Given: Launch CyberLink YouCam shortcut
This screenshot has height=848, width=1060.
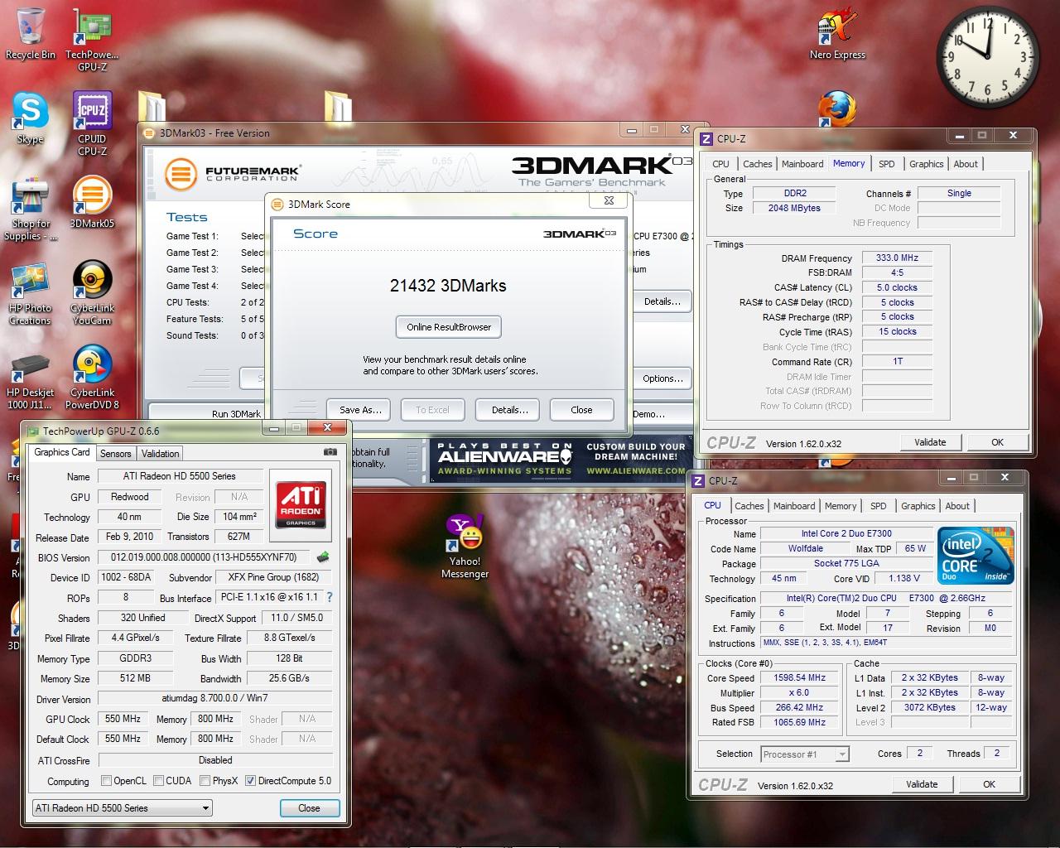Looking at the screenshot, I should pyautogui.click(x=92, y=294).
